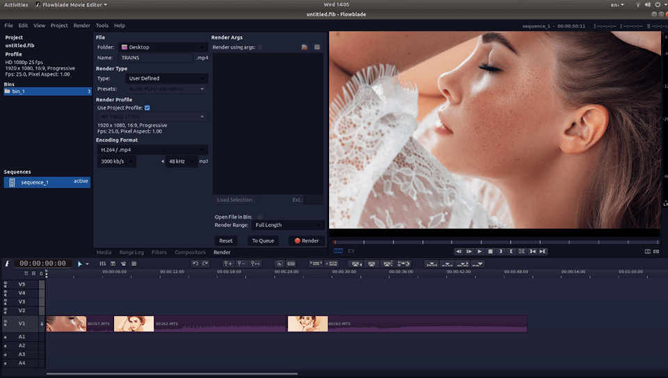Click the zoom out timeline icon
This screenshot has width=668, height=378.
click(x=241, y=264)
